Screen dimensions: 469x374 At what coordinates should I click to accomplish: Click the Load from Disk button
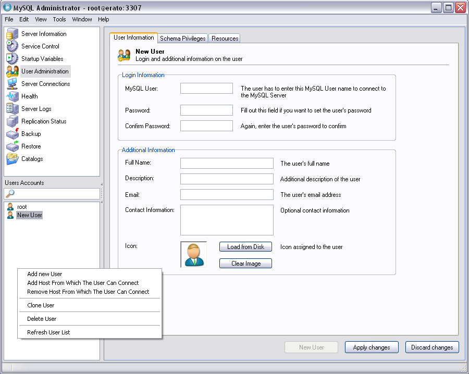coord(245,247)
